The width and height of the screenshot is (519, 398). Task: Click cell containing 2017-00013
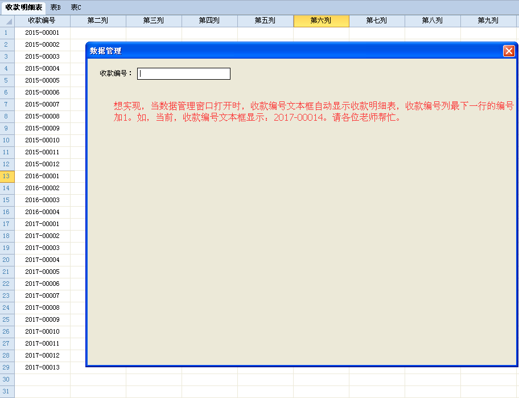(42, 367)
